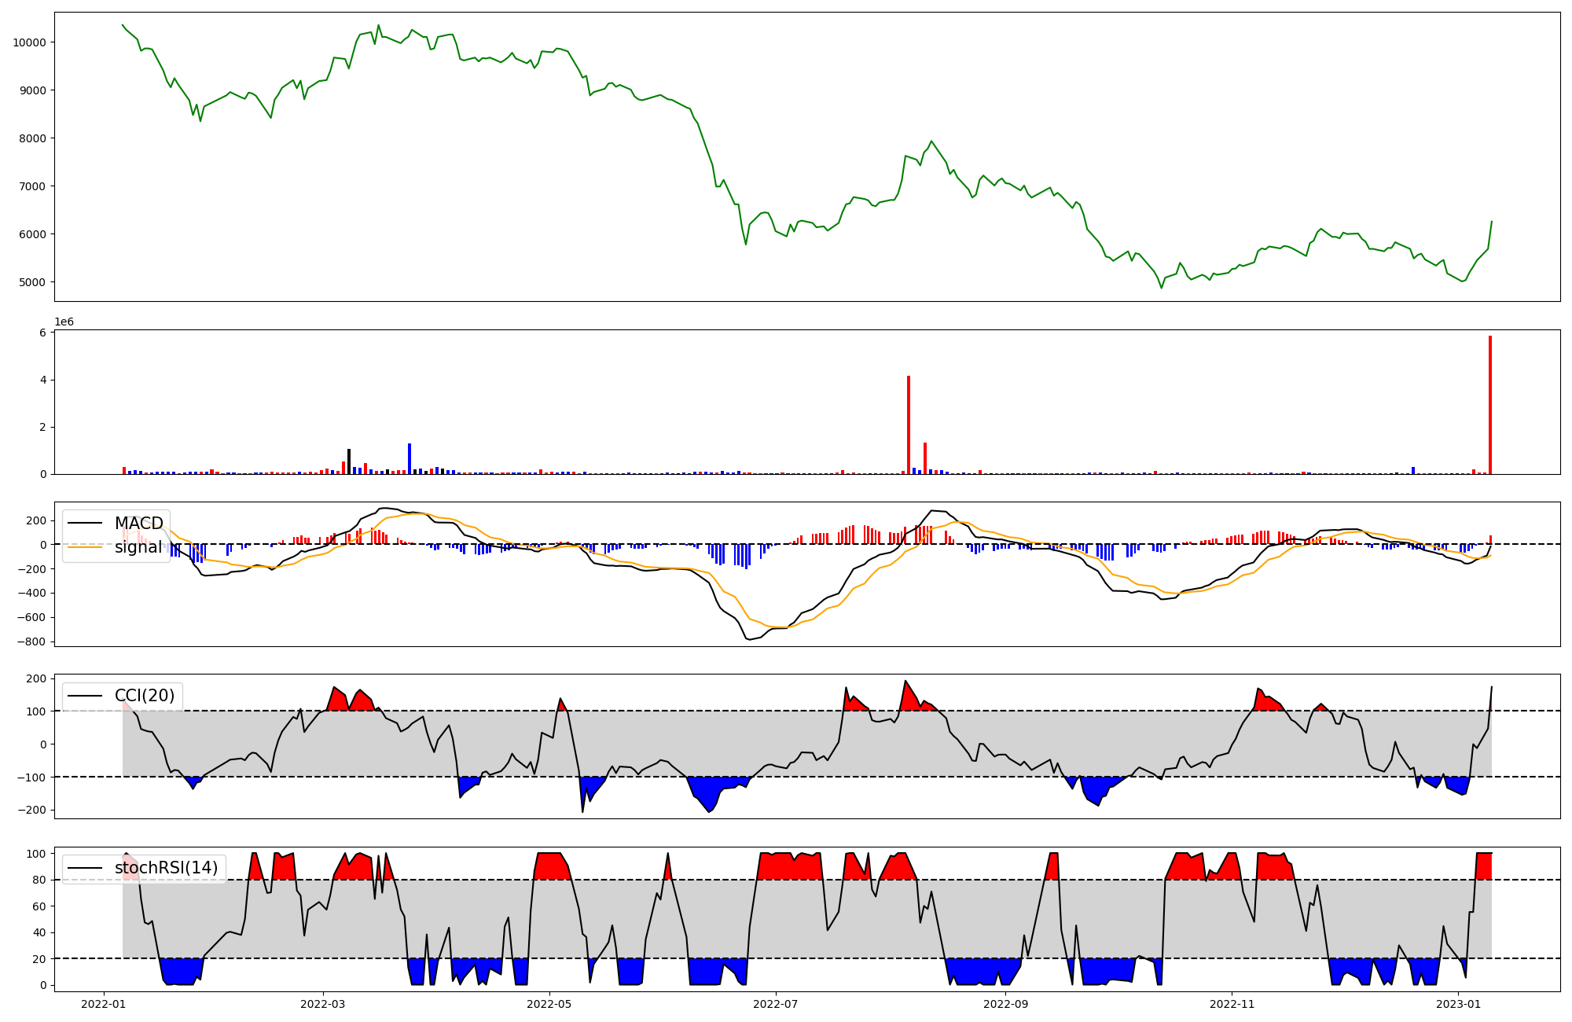
Task: Click the signal legend text
Action: [138, 547]
